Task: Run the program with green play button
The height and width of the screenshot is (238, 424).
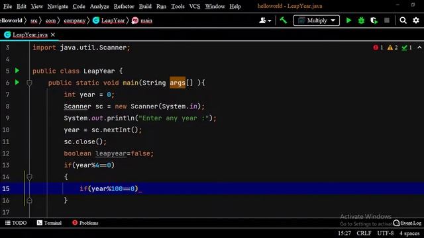Action: (x=348, y=20)
